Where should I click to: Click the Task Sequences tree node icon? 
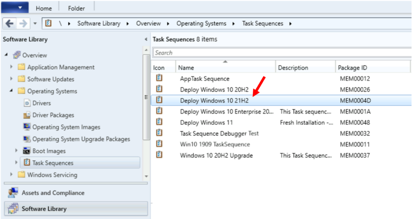[27, 163]
